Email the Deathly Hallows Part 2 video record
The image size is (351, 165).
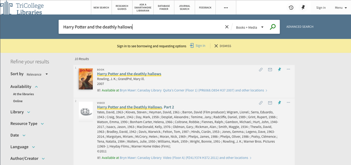coord(270,103)
